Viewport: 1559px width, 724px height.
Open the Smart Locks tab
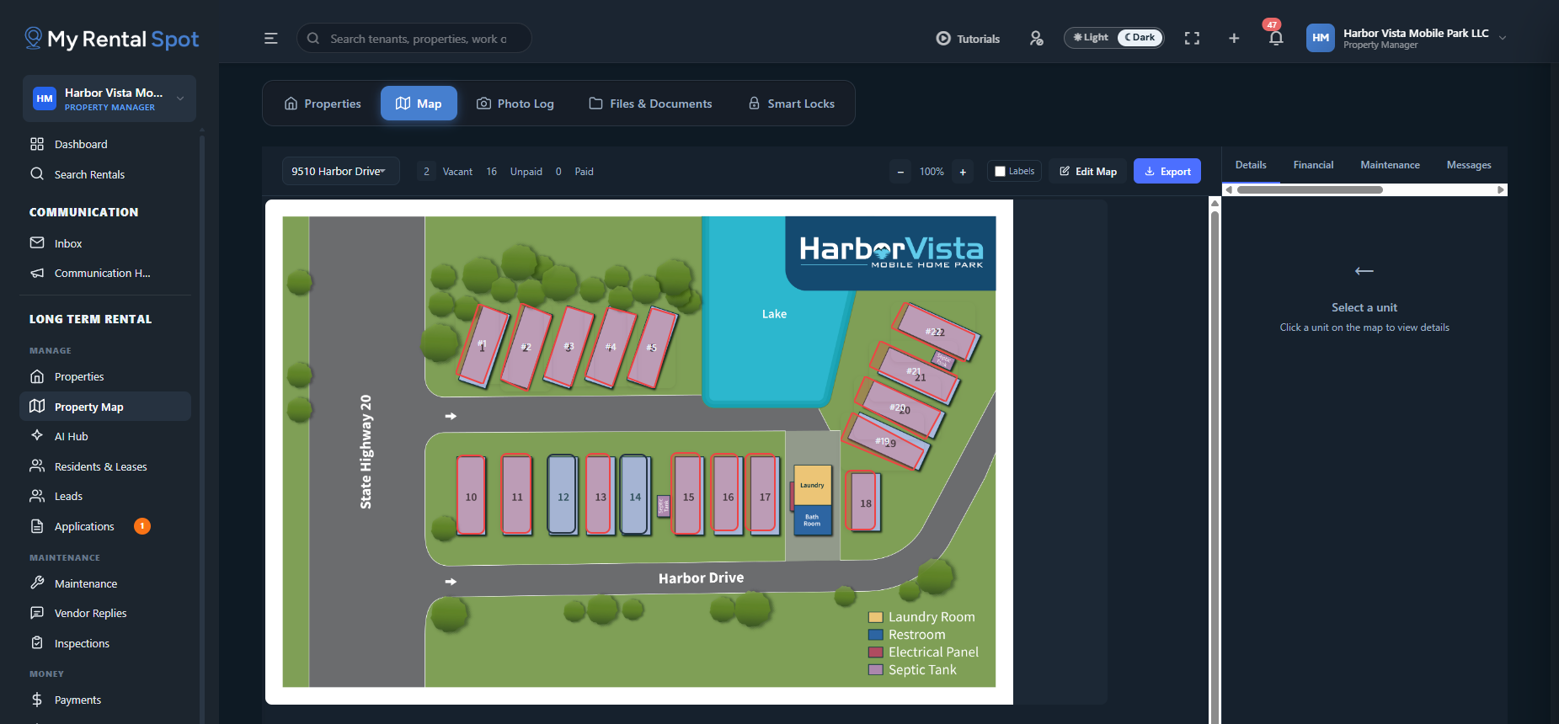coord(792,104)
